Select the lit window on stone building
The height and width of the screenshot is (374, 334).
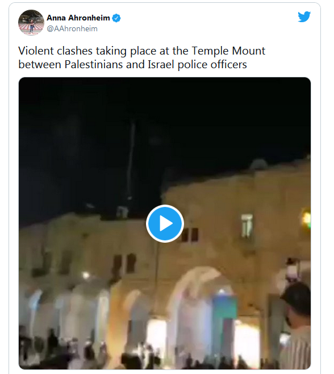click(x=247, y=226)
